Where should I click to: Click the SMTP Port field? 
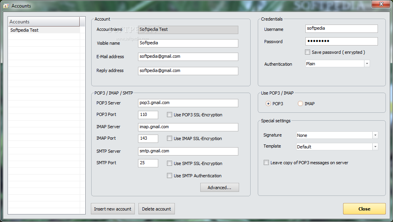[148, 163]
